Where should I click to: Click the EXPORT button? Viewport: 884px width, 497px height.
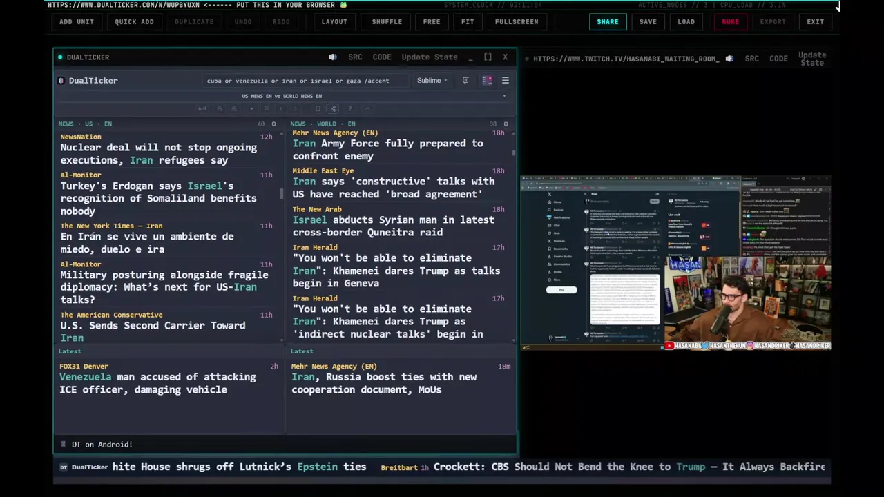(773, 21)
